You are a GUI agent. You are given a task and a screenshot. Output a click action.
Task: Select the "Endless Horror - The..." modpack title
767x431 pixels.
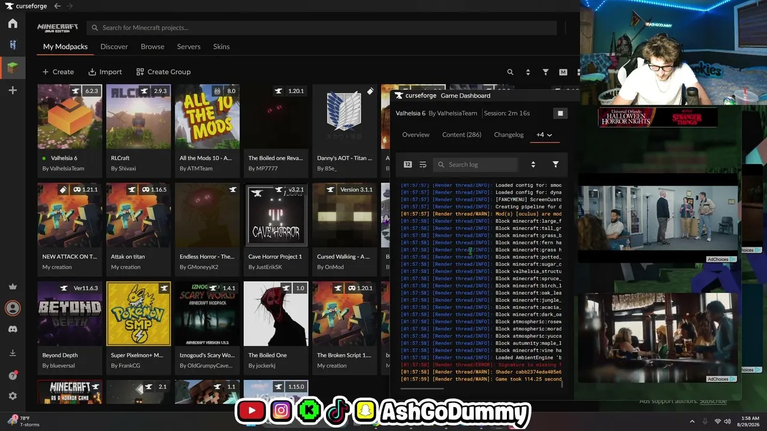[x=207, y=257]
